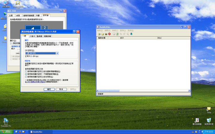Click the OK button in VMware dialog
The height and width of the screenshot is (134, 215).
(x=49, y=89)
